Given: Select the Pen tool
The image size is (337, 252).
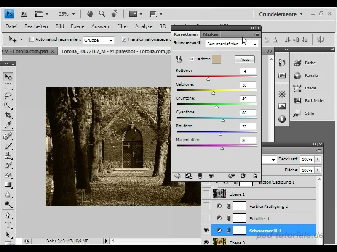Looking at the screenshot, I should click(x=8, y=215).
